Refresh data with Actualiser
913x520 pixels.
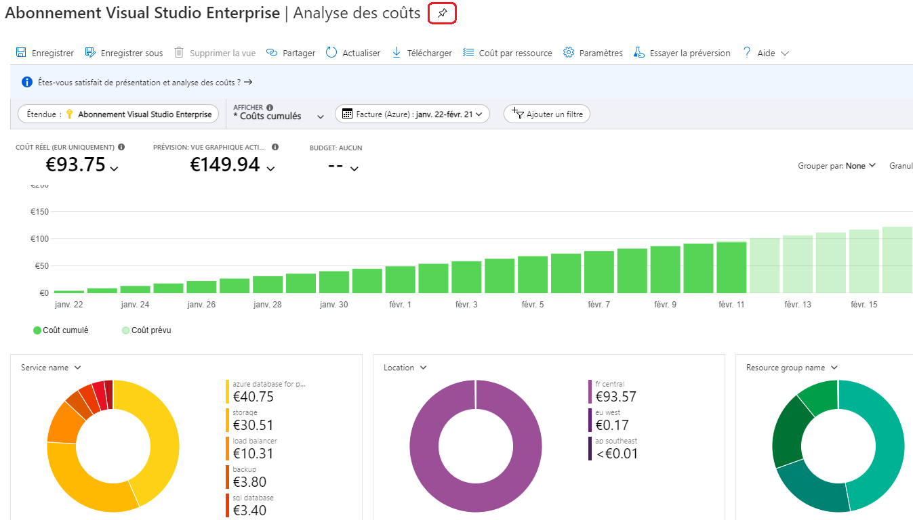[x=353, y=53]
